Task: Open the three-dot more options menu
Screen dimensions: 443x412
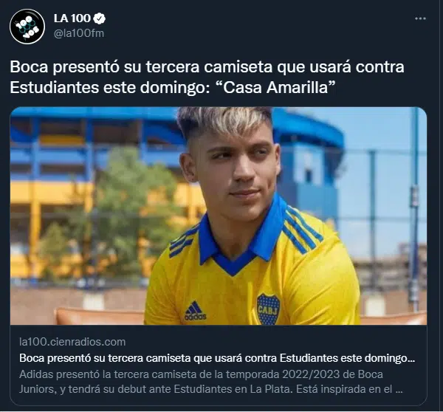Action: tap(420, 18)
